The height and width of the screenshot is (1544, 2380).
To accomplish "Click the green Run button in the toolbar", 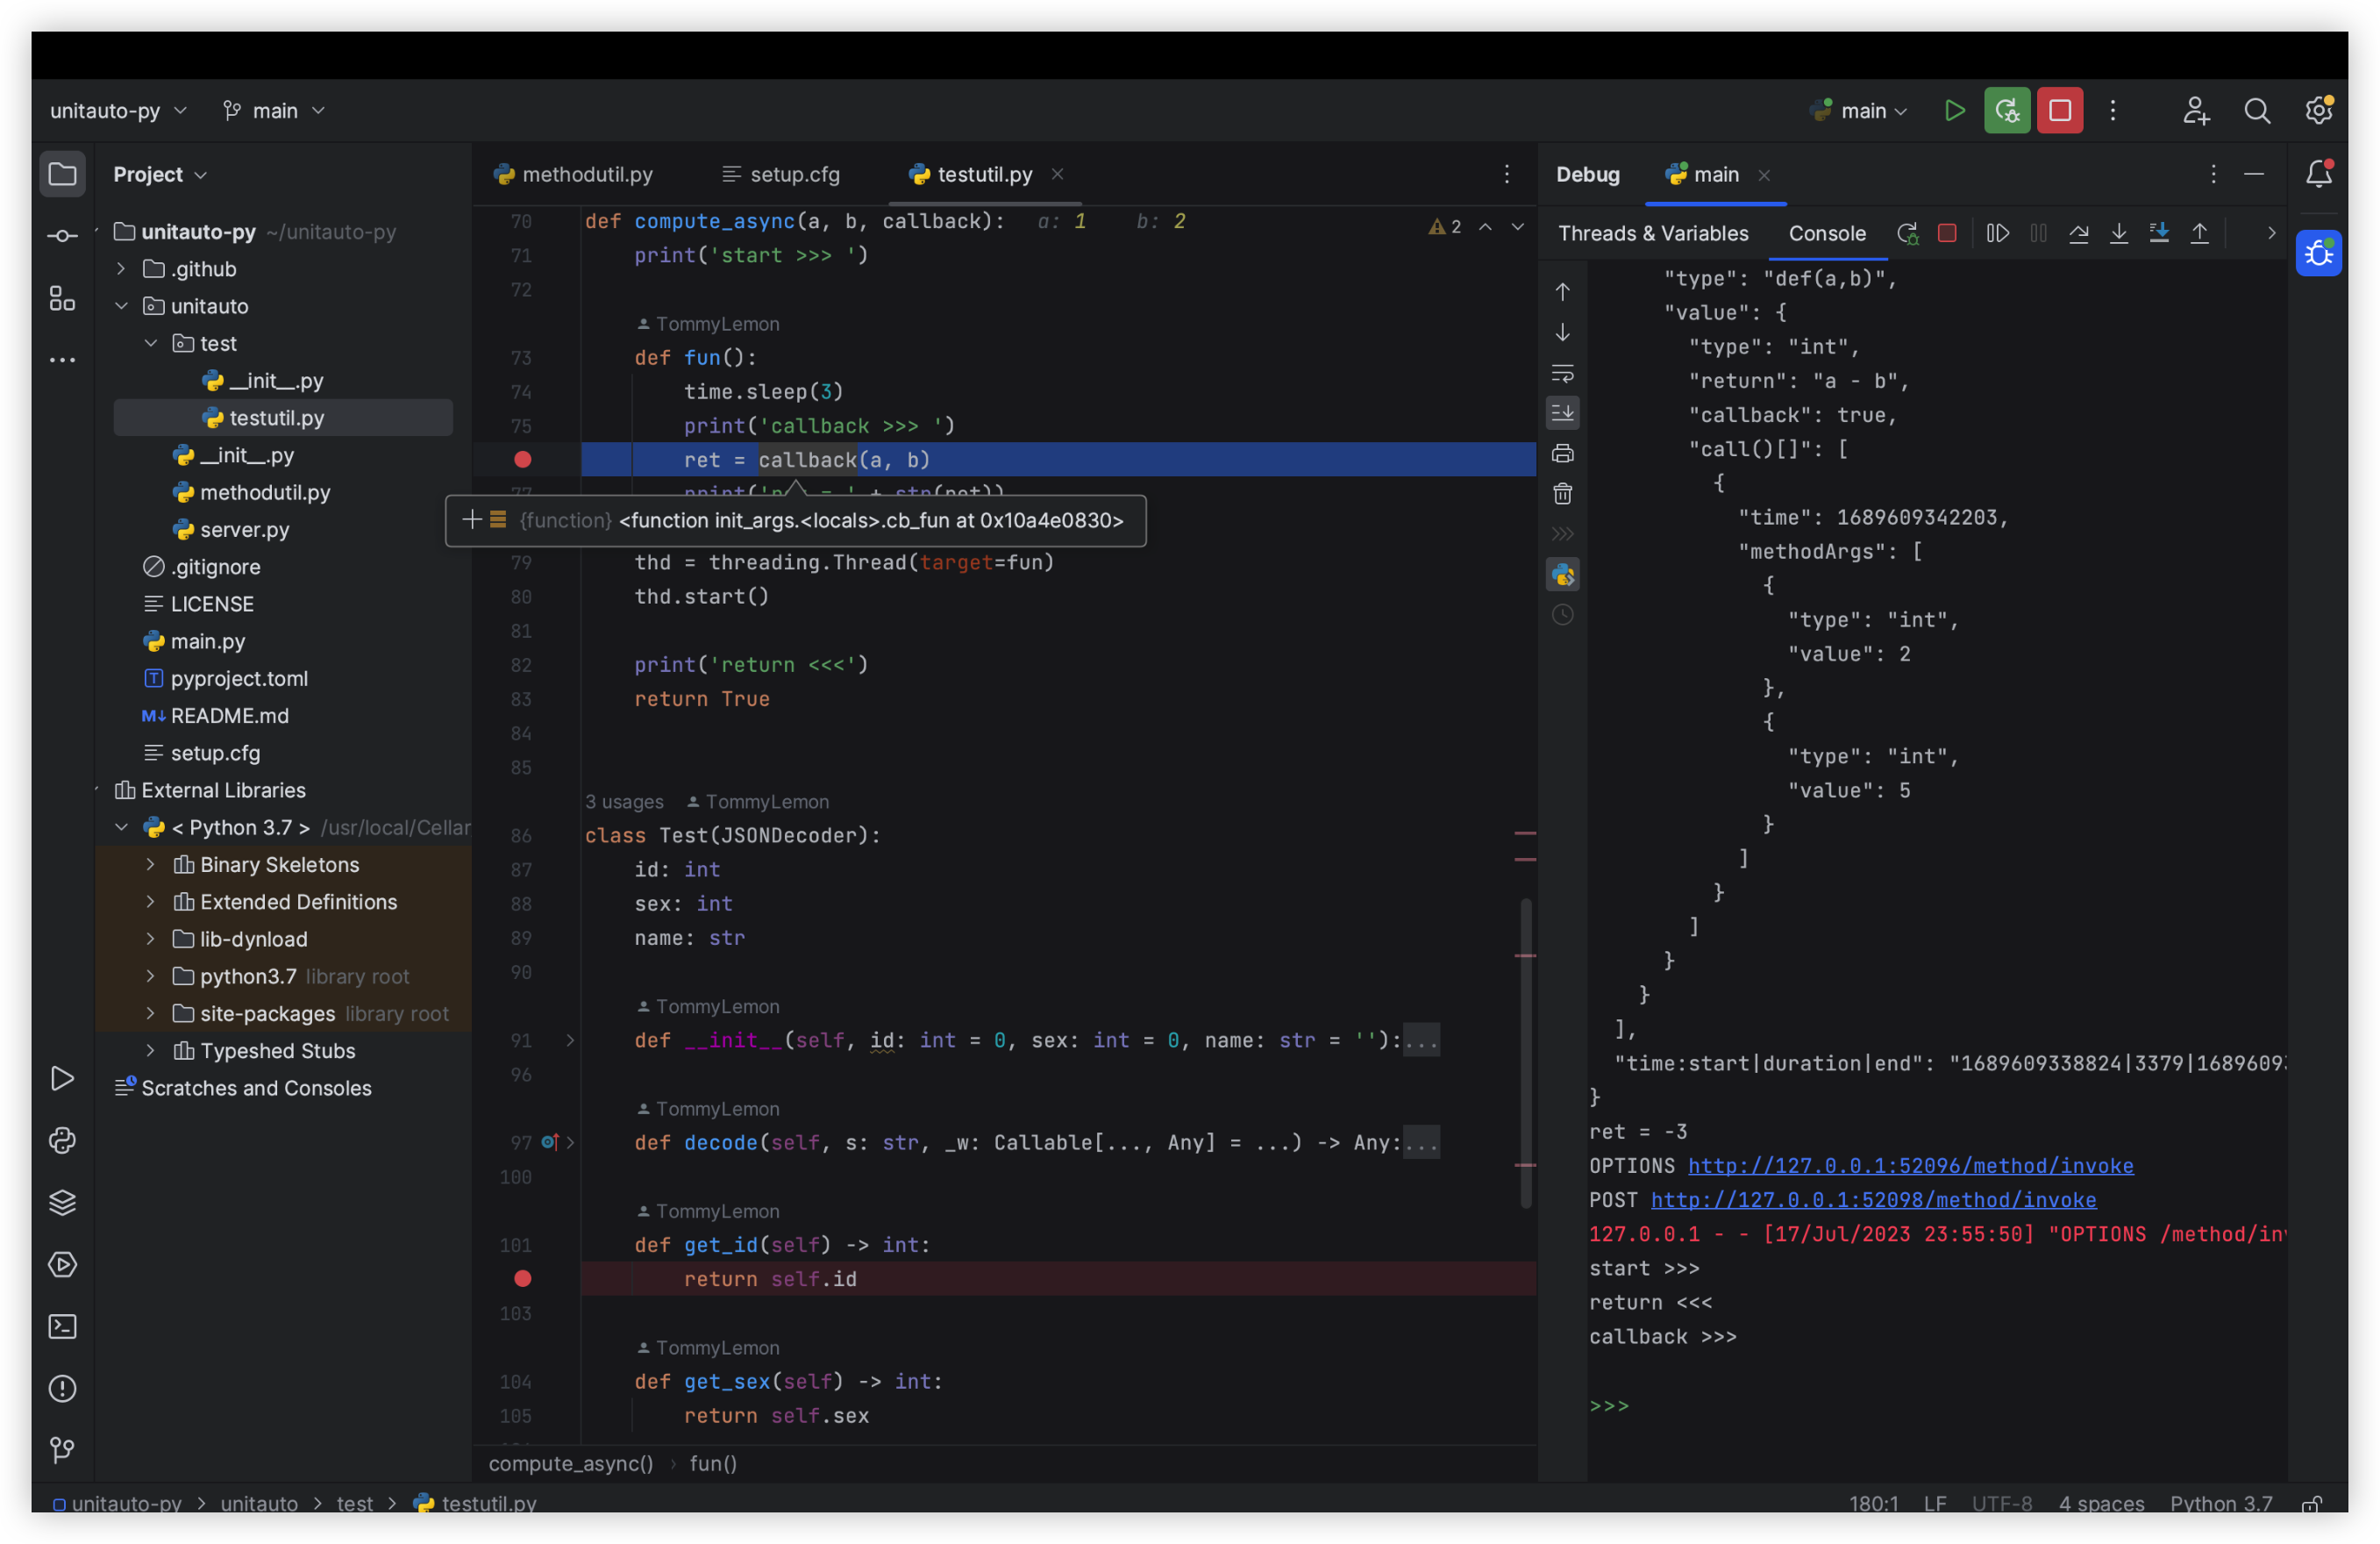I will point(1954,110).
